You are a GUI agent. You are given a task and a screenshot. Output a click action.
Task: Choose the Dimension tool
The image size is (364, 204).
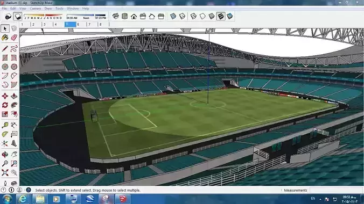[14, 125]
